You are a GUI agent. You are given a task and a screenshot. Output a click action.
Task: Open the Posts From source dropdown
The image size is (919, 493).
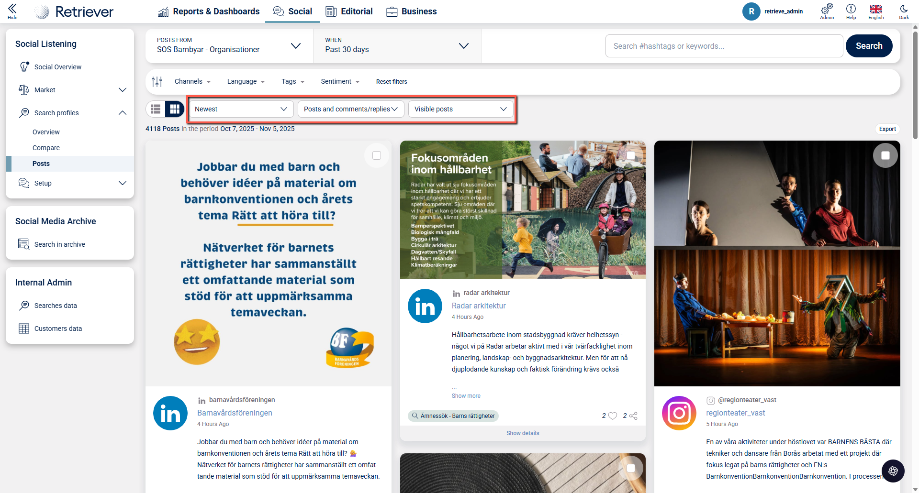click(x=229, y=46)
